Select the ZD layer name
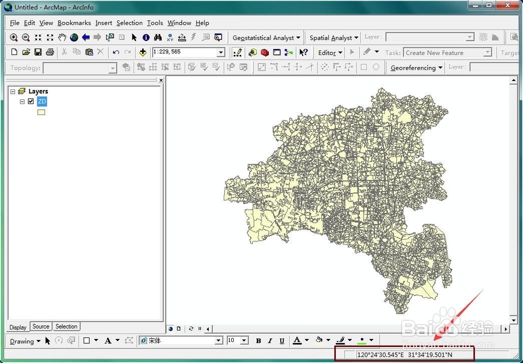Screen dimensions: 523x363 (x=42, y=101)
